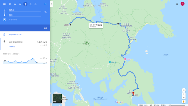Swap the start and destination points
Image resolution: width=188 pixels, height=106 pixels.
46,12
